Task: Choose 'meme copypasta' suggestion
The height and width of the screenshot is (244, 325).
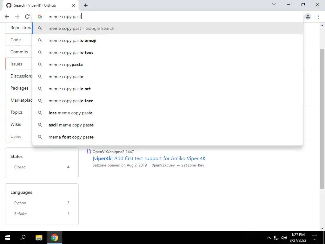Action: (x=168, y=64)
